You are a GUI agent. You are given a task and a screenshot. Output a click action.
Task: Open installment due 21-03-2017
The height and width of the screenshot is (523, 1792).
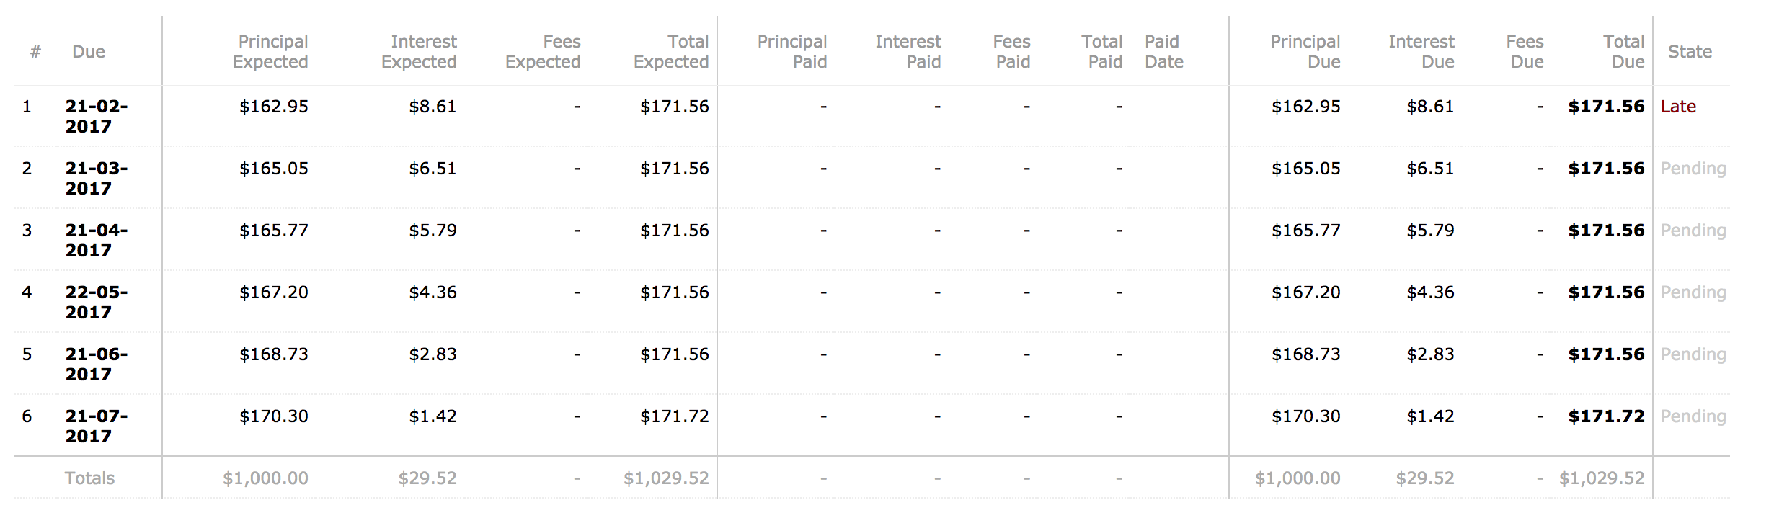click(x=96, y=178)
